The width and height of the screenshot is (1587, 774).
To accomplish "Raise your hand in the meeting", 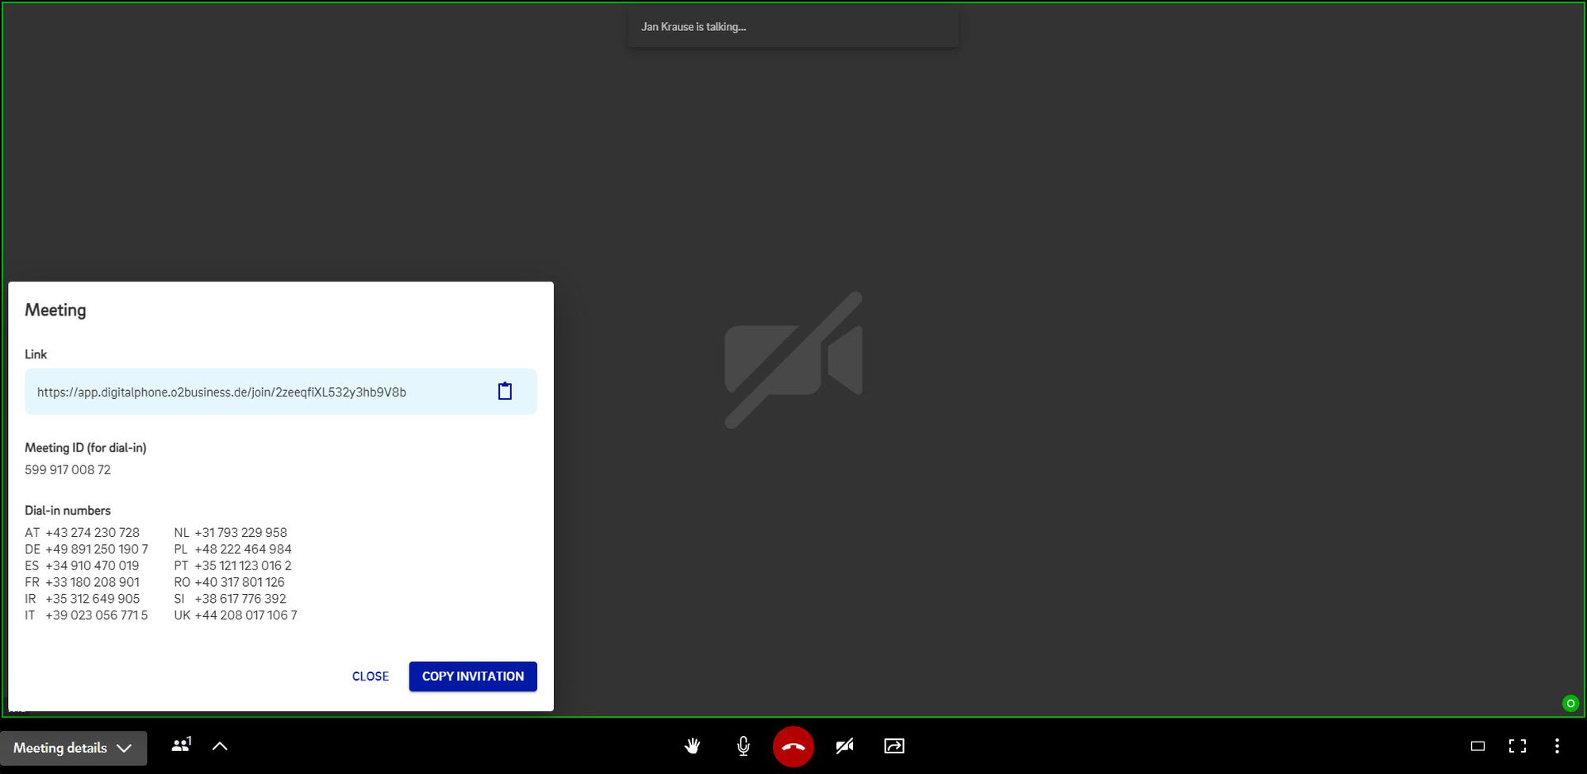I will point(692,746).
